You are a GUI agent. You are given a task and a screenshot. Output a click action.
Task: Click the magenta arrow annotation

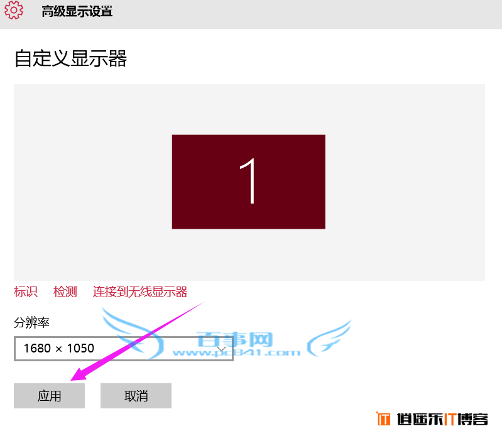pos(137,341)
